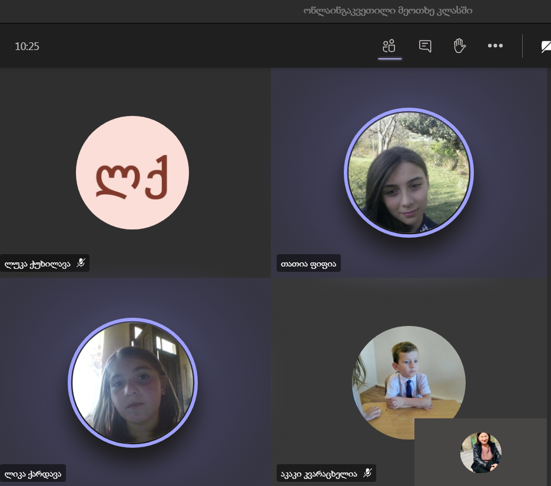This screenshot has width=551, height=486.
Task: Click the muted microphone icon next to ლუკა ჭუხილავა
Action: (x=81, y=263)
